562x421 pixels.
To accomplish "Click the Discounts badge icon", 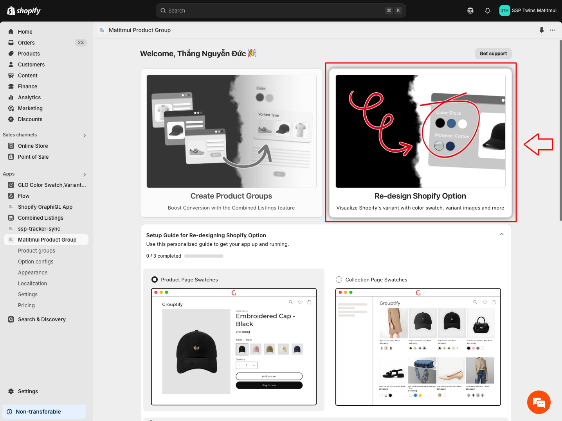I will click(11, 119).
